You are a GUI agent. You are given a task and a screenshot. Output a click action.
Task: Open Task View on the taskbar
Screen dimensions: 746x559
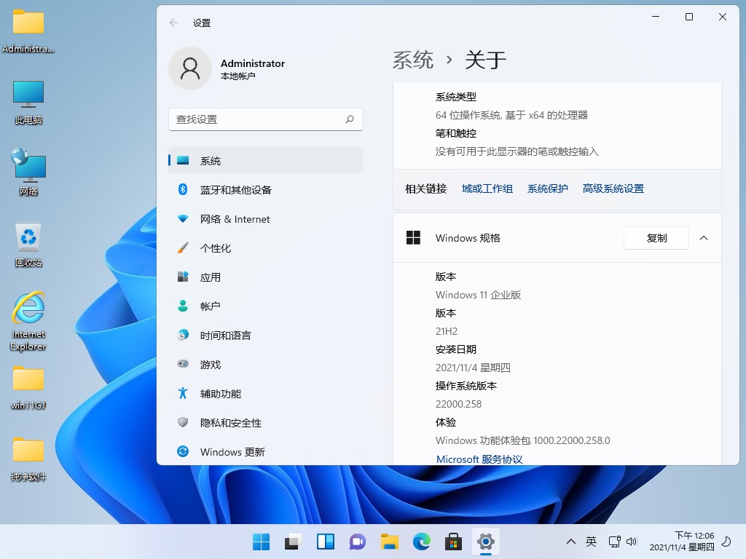293,542
